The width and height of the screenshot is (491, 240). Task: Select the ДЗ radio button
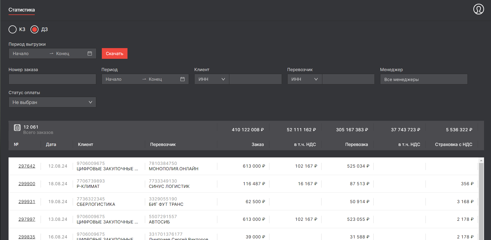34,29
